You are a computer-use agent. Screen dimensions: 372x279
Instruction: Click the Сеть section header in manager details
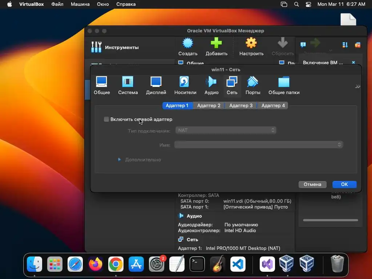point(192,240)
